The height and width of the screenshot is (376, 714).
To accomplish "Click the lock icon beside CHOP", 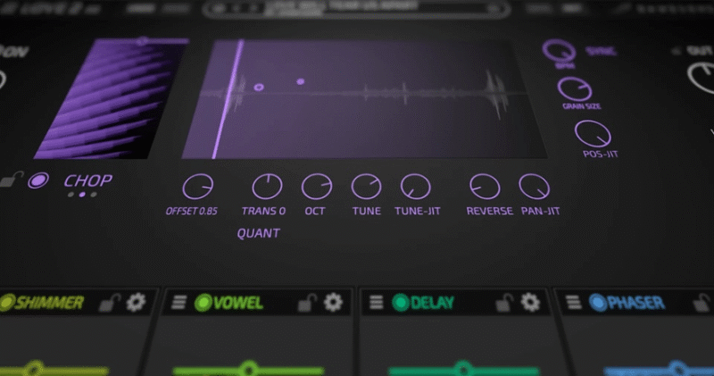I will coord(8,180).
